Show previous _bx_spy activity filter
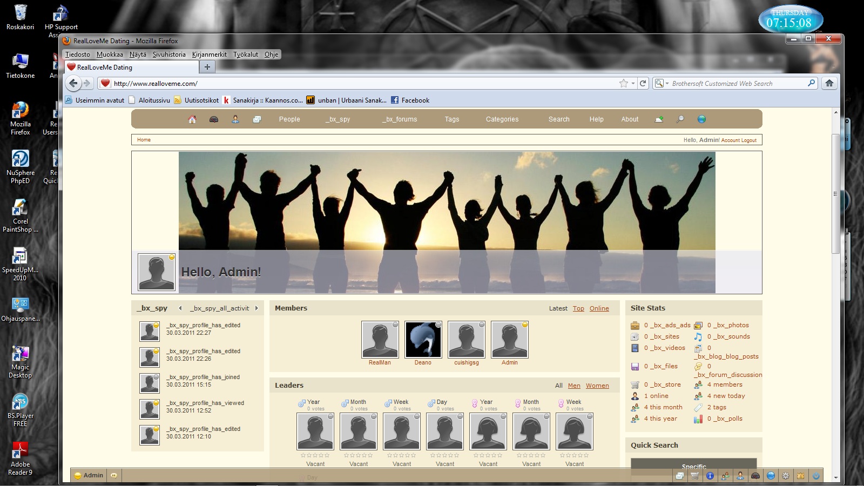This screenshot has width=864, height=486. tap(180, 308)
